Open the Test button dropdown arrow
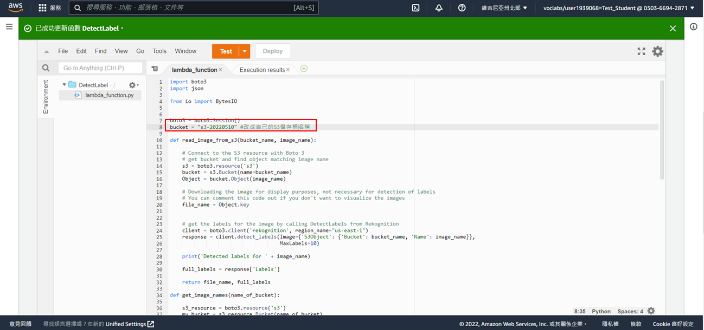The width and height of the screenshot is (704, 330). click(x=245, y=51)
